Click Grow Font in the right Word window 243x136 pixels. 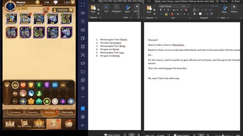click(185, 14)
